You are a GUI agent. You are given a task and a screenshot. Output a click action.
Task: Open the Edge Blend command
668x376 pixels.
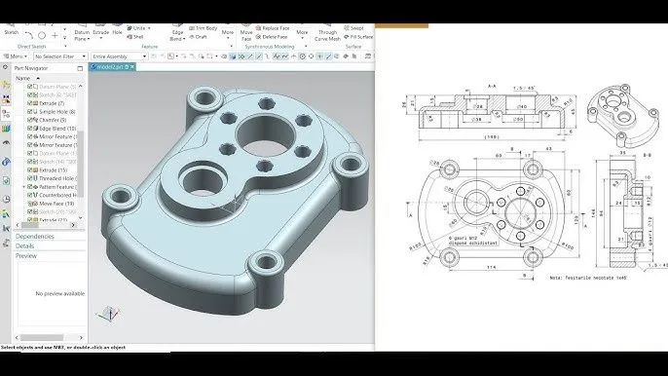point(177,32)
